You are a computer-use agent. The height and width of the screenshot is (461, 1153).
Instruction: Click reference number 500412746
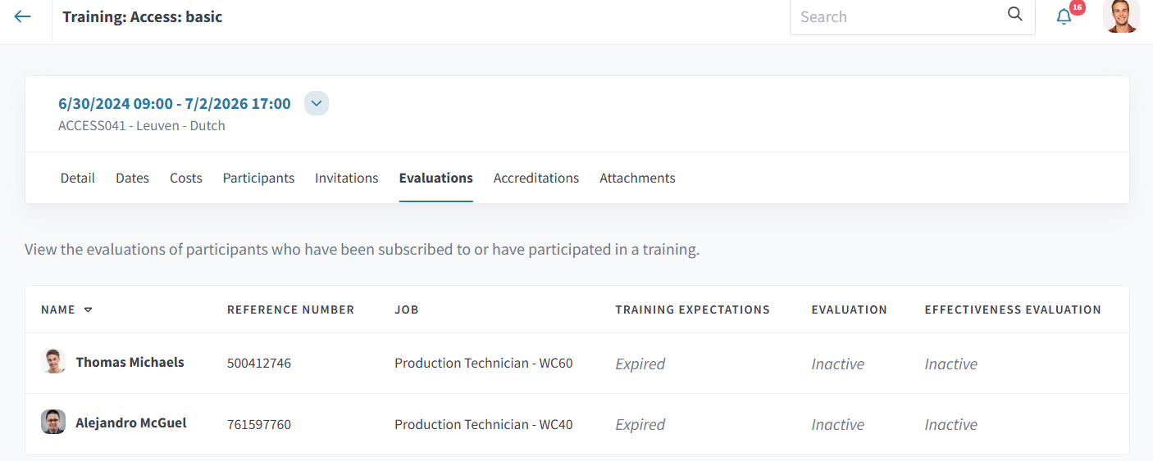pos(259,364)
